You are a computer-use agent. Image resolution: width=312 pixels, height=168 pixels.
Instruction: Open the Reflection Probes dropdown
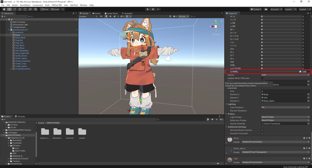pos(285,120)
